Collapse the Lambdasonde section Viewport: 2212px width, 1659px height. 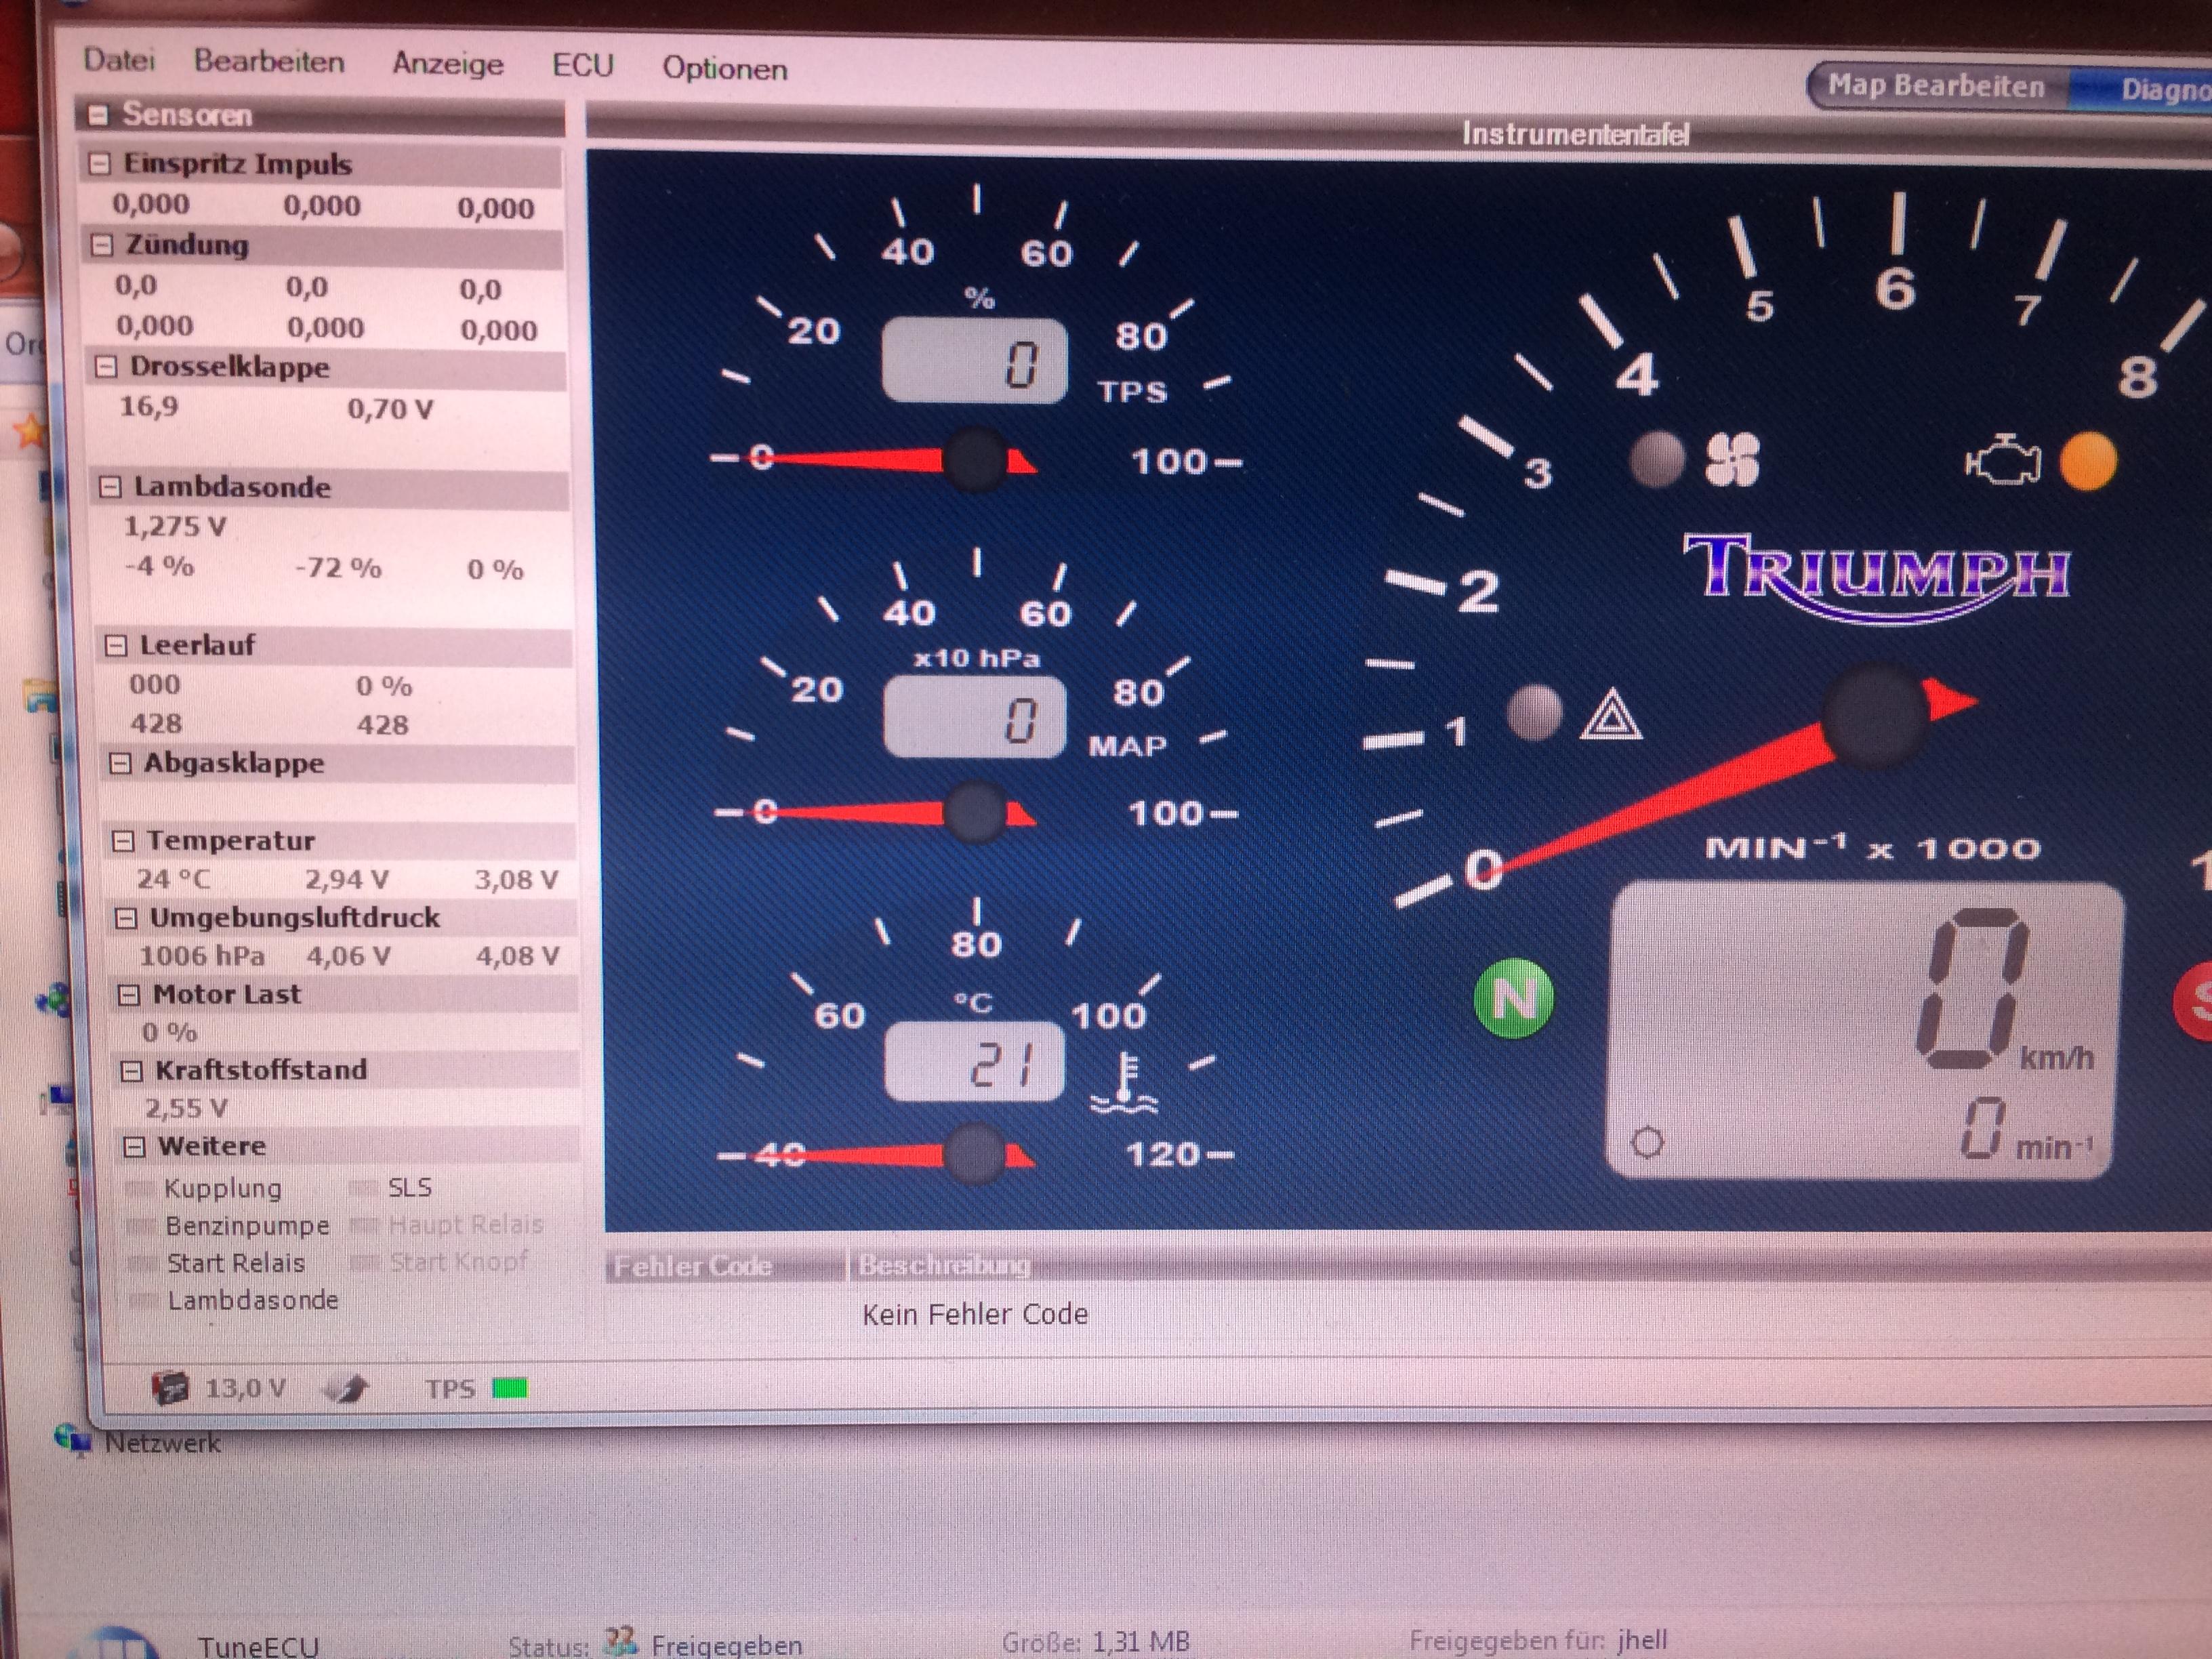coord(111,488)
